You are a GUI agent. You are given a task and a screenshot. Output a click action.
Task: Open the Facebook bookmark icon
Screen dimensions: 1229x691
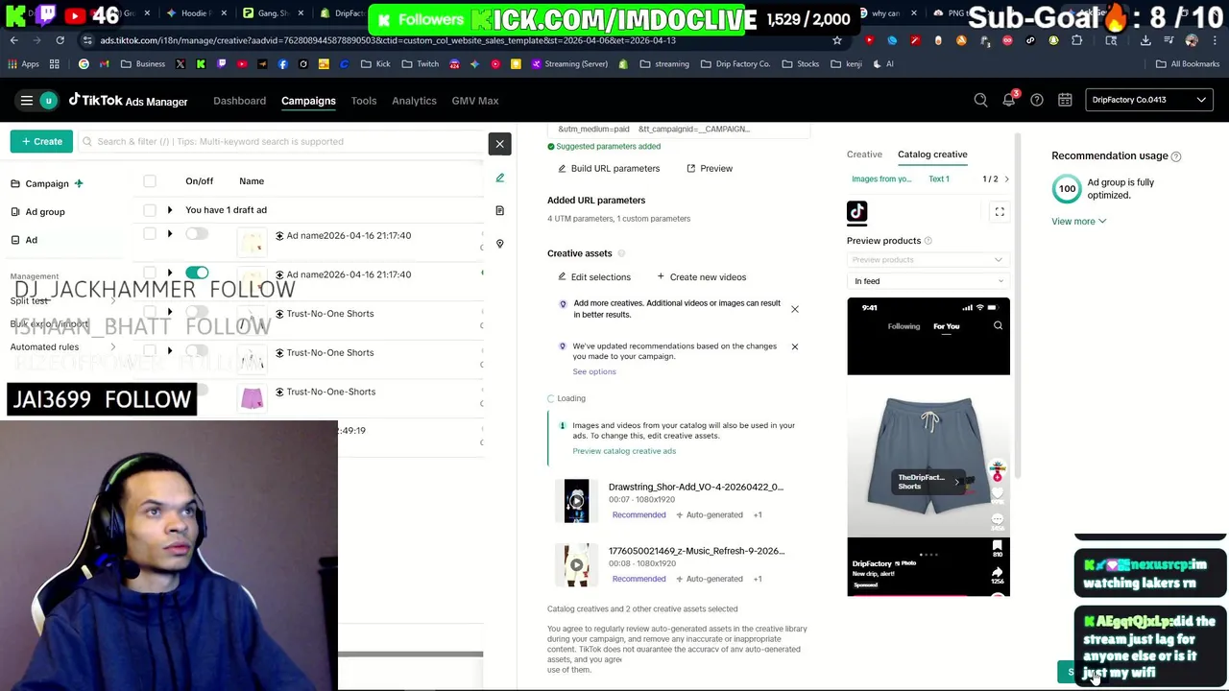click(282, 63)
